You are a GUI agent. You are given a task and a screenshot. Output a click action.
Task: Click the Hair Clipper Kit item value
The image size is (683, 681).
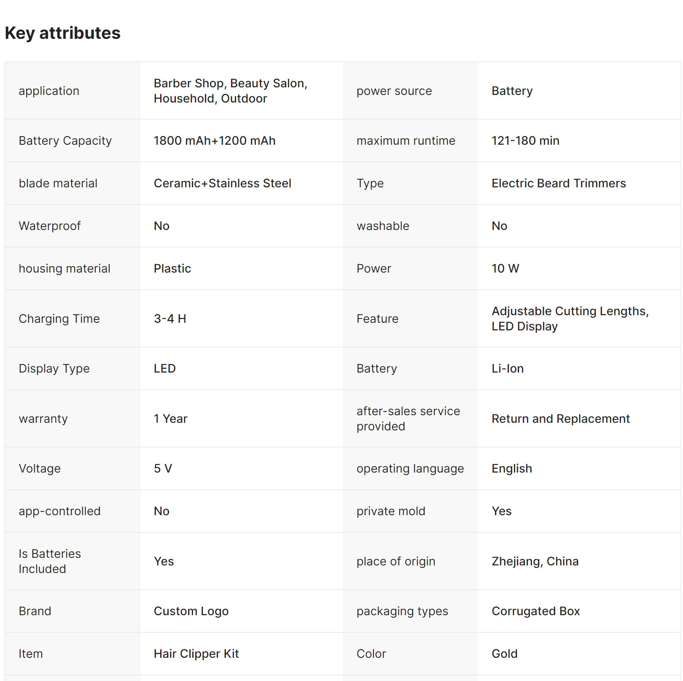(x=196, y=654)
